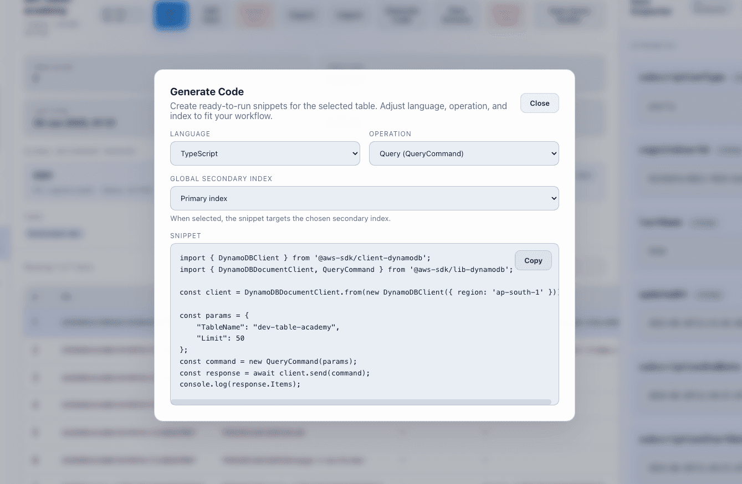Click the snippet's horizontal scrollbar

click(x=365, y=401)
